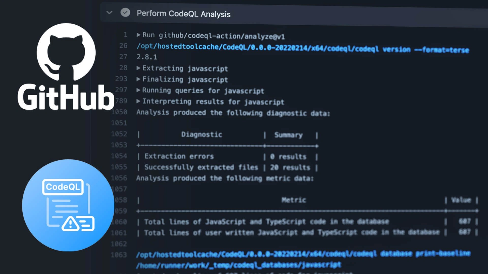488x274 pixels.
Task: Expand the Finalizing javascript log group
Action: tap(139, 79)
